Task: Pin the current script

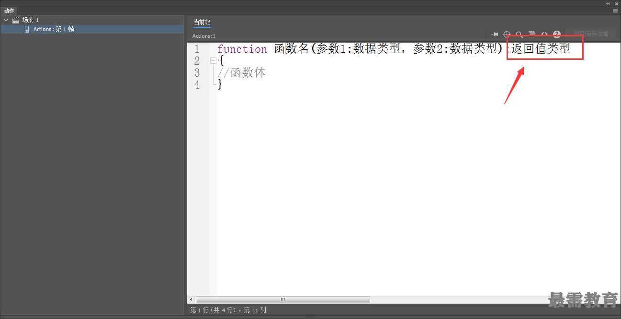Action: pos(495,34)
